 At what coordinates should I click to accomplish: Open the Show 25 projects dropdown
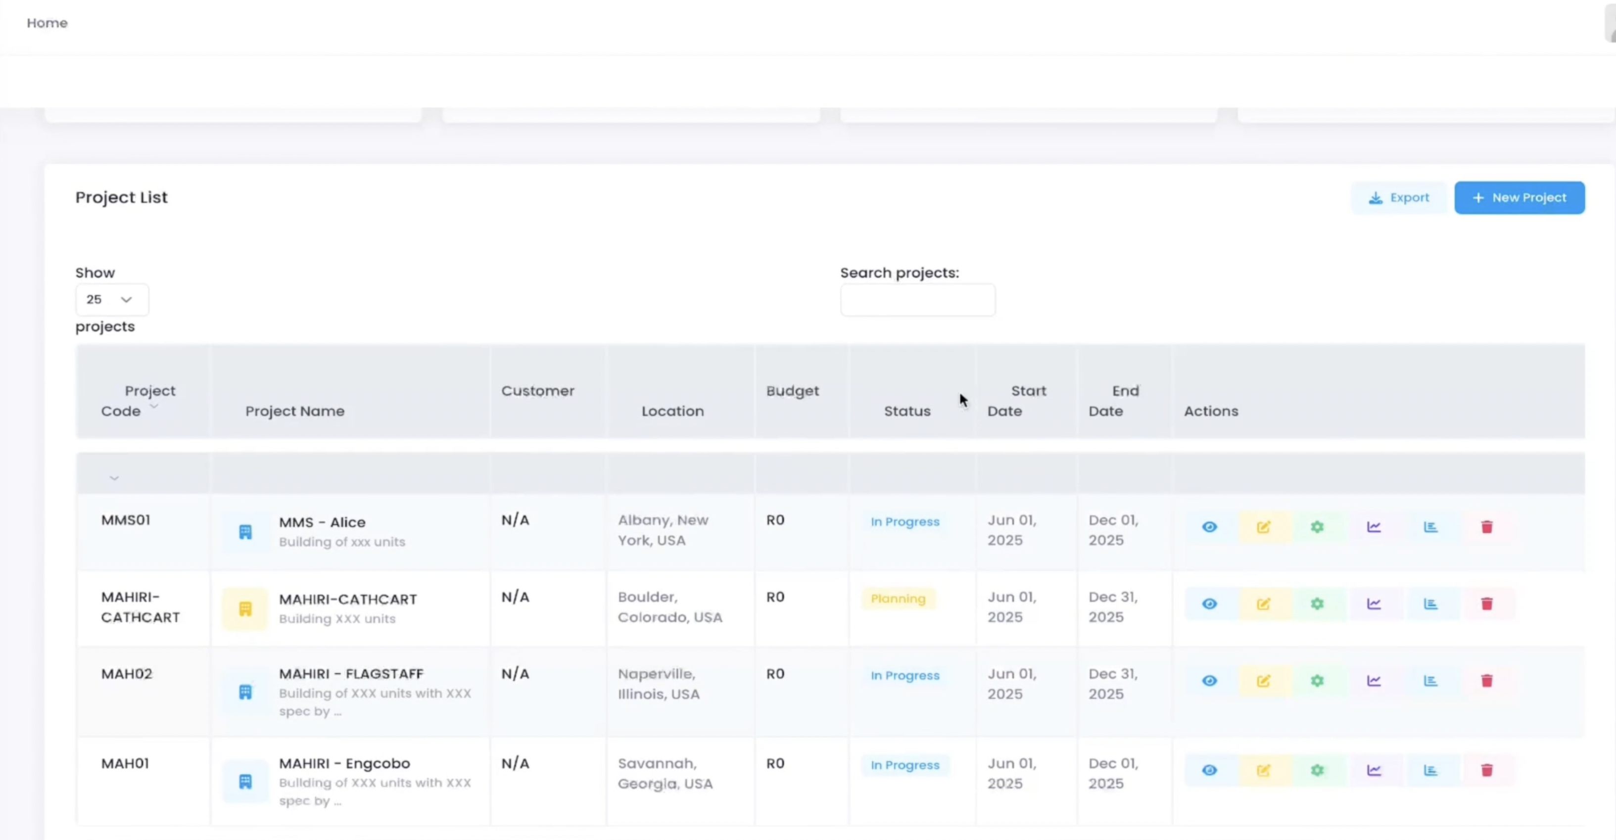112,299
